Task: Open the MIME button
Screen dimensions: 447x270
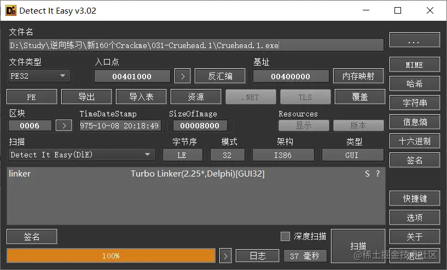Action: click(x=415, y=64)
